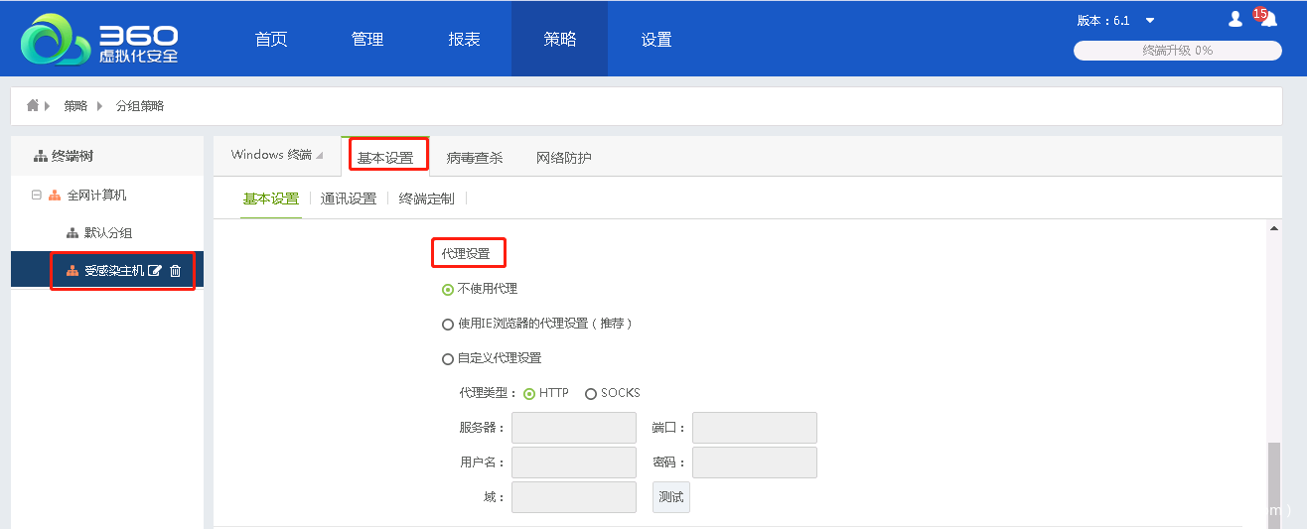
Task: Click the 终端树 tree icon
Action: tap(40, 156)
